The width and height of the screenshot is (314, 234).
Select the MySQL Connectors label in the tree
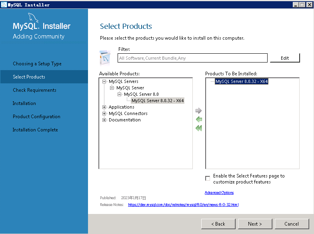(x=128, y=113)
